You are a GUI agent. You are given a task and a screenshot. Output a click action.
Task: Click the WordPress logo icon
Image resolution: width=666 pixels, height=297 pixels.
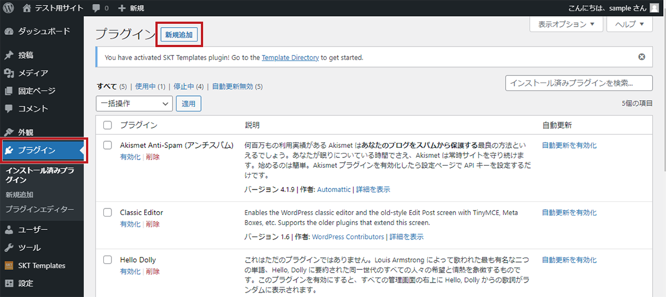click(x=9, y=8)
